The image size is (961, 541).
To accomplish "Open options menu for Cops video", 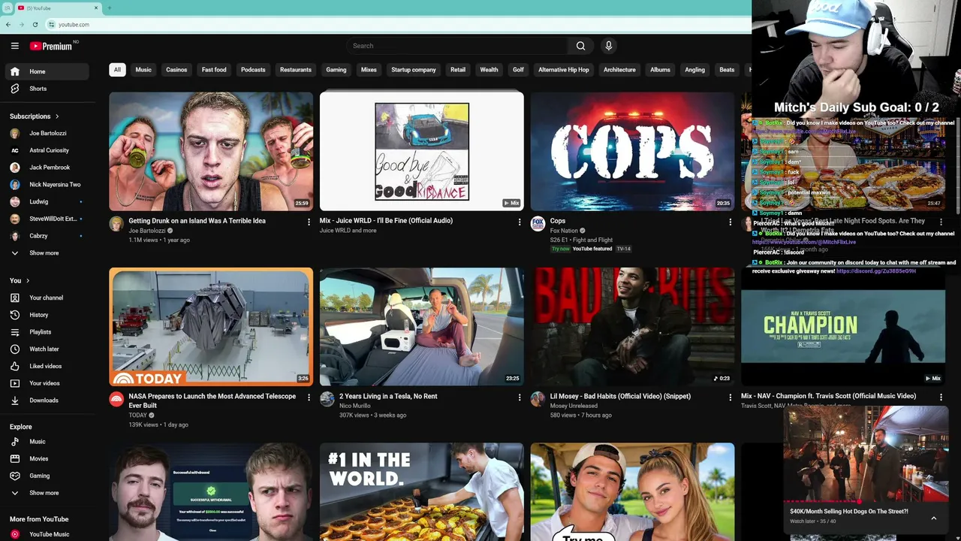I will coord(731,222).
